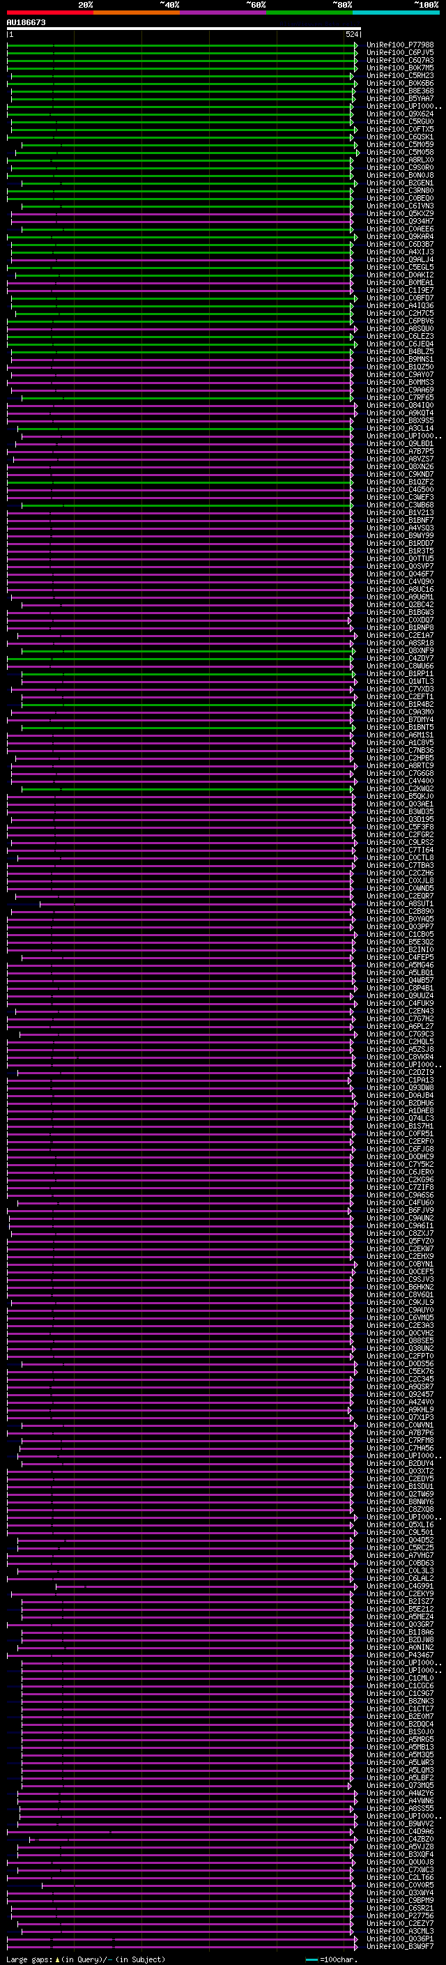Select hit label UniRef100_C4V400
The height and width of the screenshot is (1965, 446).
pyautogui.click(x=399, y=781)
